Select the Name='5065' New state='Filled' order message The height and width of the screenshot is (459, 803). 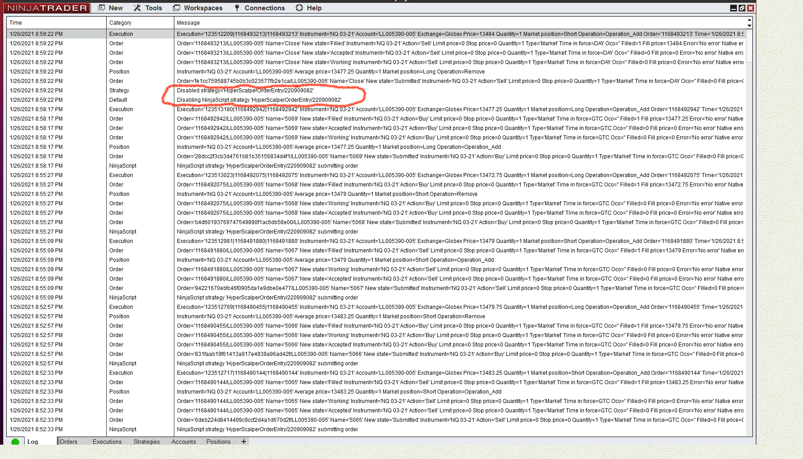460,382
